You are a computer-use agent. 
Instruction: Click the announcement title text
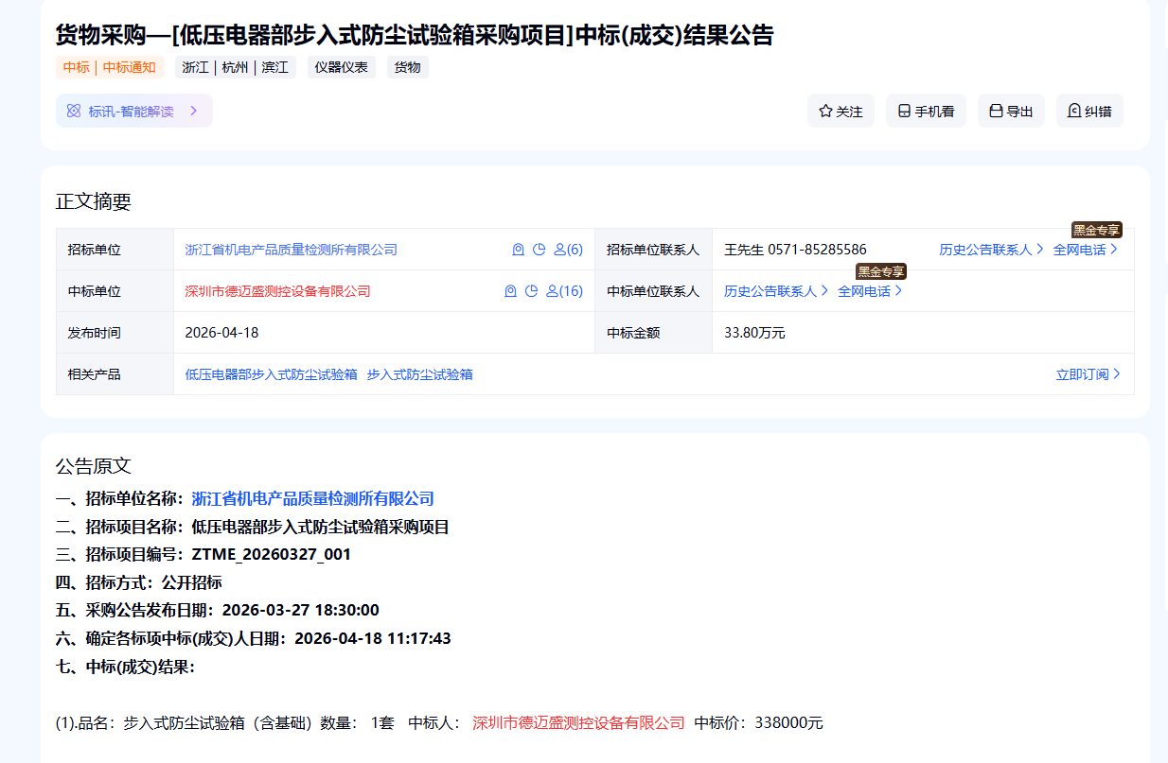point(415,35)
